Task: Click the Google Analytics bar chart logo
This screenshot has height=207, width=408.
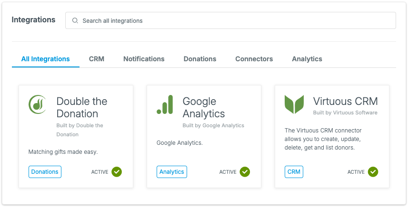Action: [165, 104]
